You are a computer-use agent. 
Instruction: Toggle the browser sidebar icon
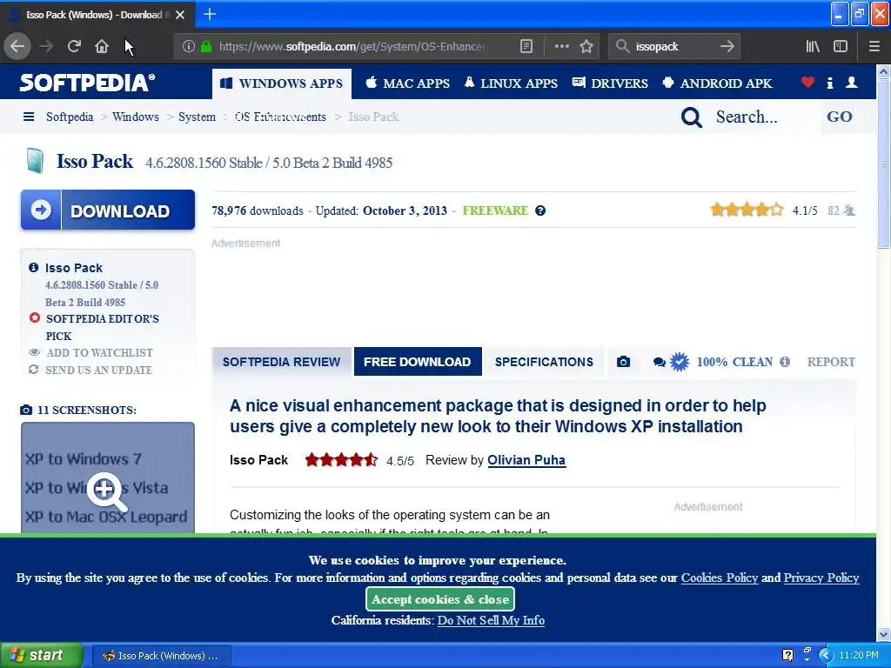click(841, 46)
